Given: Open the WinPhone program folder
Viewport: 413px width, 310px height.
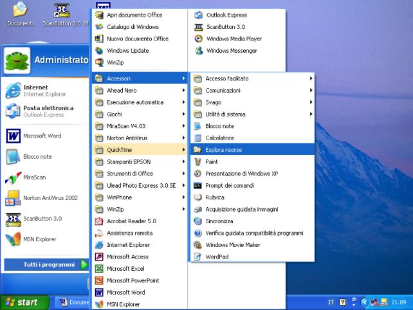Looking at the screenshot, I should (140, 197).
